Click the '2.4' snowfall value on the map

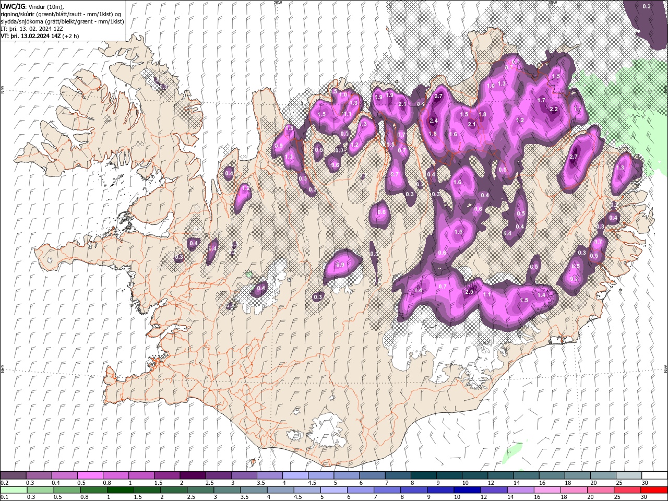(x=433, y=121)
